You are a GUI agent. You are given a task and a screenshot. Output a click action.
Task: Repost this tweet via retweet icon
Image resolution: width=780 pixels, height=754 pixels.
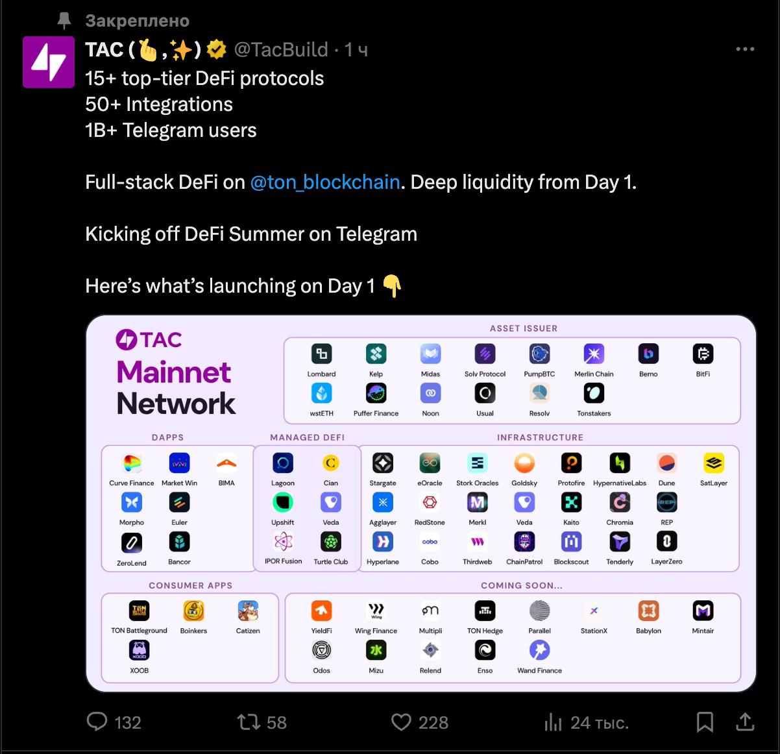249,722
